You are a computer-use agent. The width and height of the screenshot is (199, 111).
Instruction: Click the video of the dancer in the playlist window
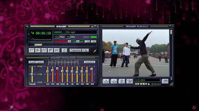[x=136, y=53]
